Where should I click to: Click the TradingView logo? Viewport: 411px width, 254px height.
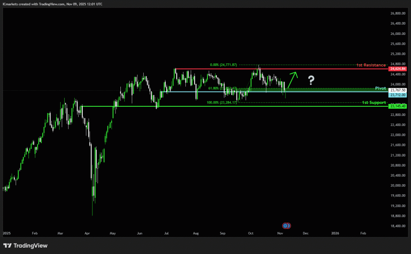coord(25,246)
